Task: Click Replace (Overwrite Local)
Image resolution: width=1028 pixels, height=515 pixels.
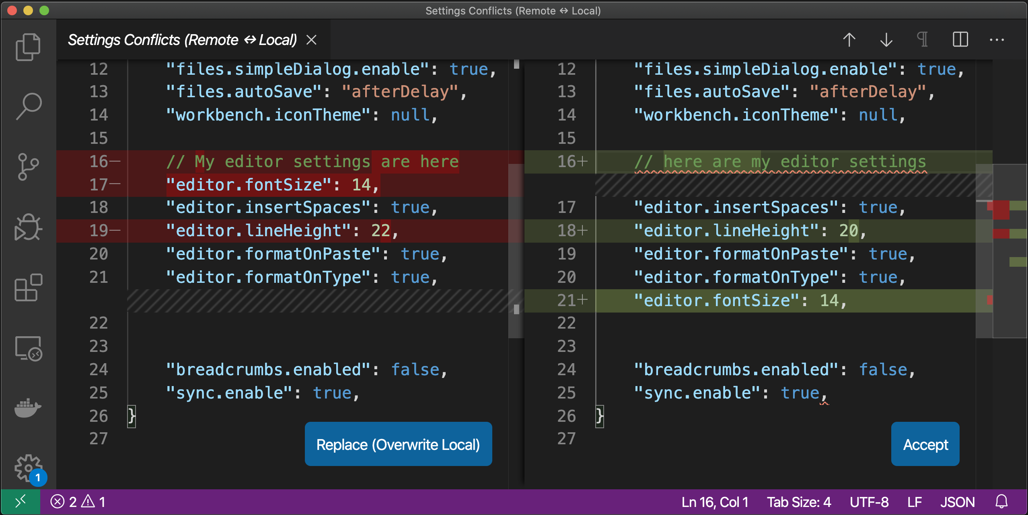Action: pos(398,444)
